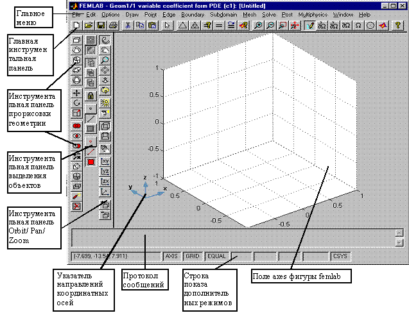This screenshot has height=320, width=409.
Task: Click the CSYS status bar button
Action: pos(339,255)
